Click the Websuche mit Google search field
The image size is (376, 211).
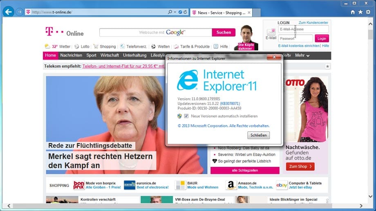(x=156, y=32)
